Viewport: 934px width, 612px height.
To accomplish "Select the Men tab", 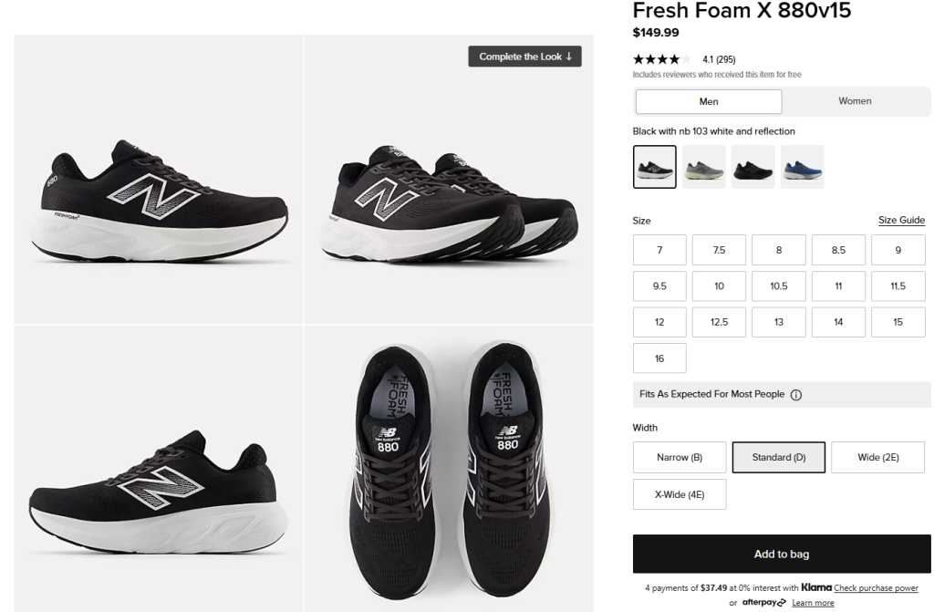I will 709,101.
